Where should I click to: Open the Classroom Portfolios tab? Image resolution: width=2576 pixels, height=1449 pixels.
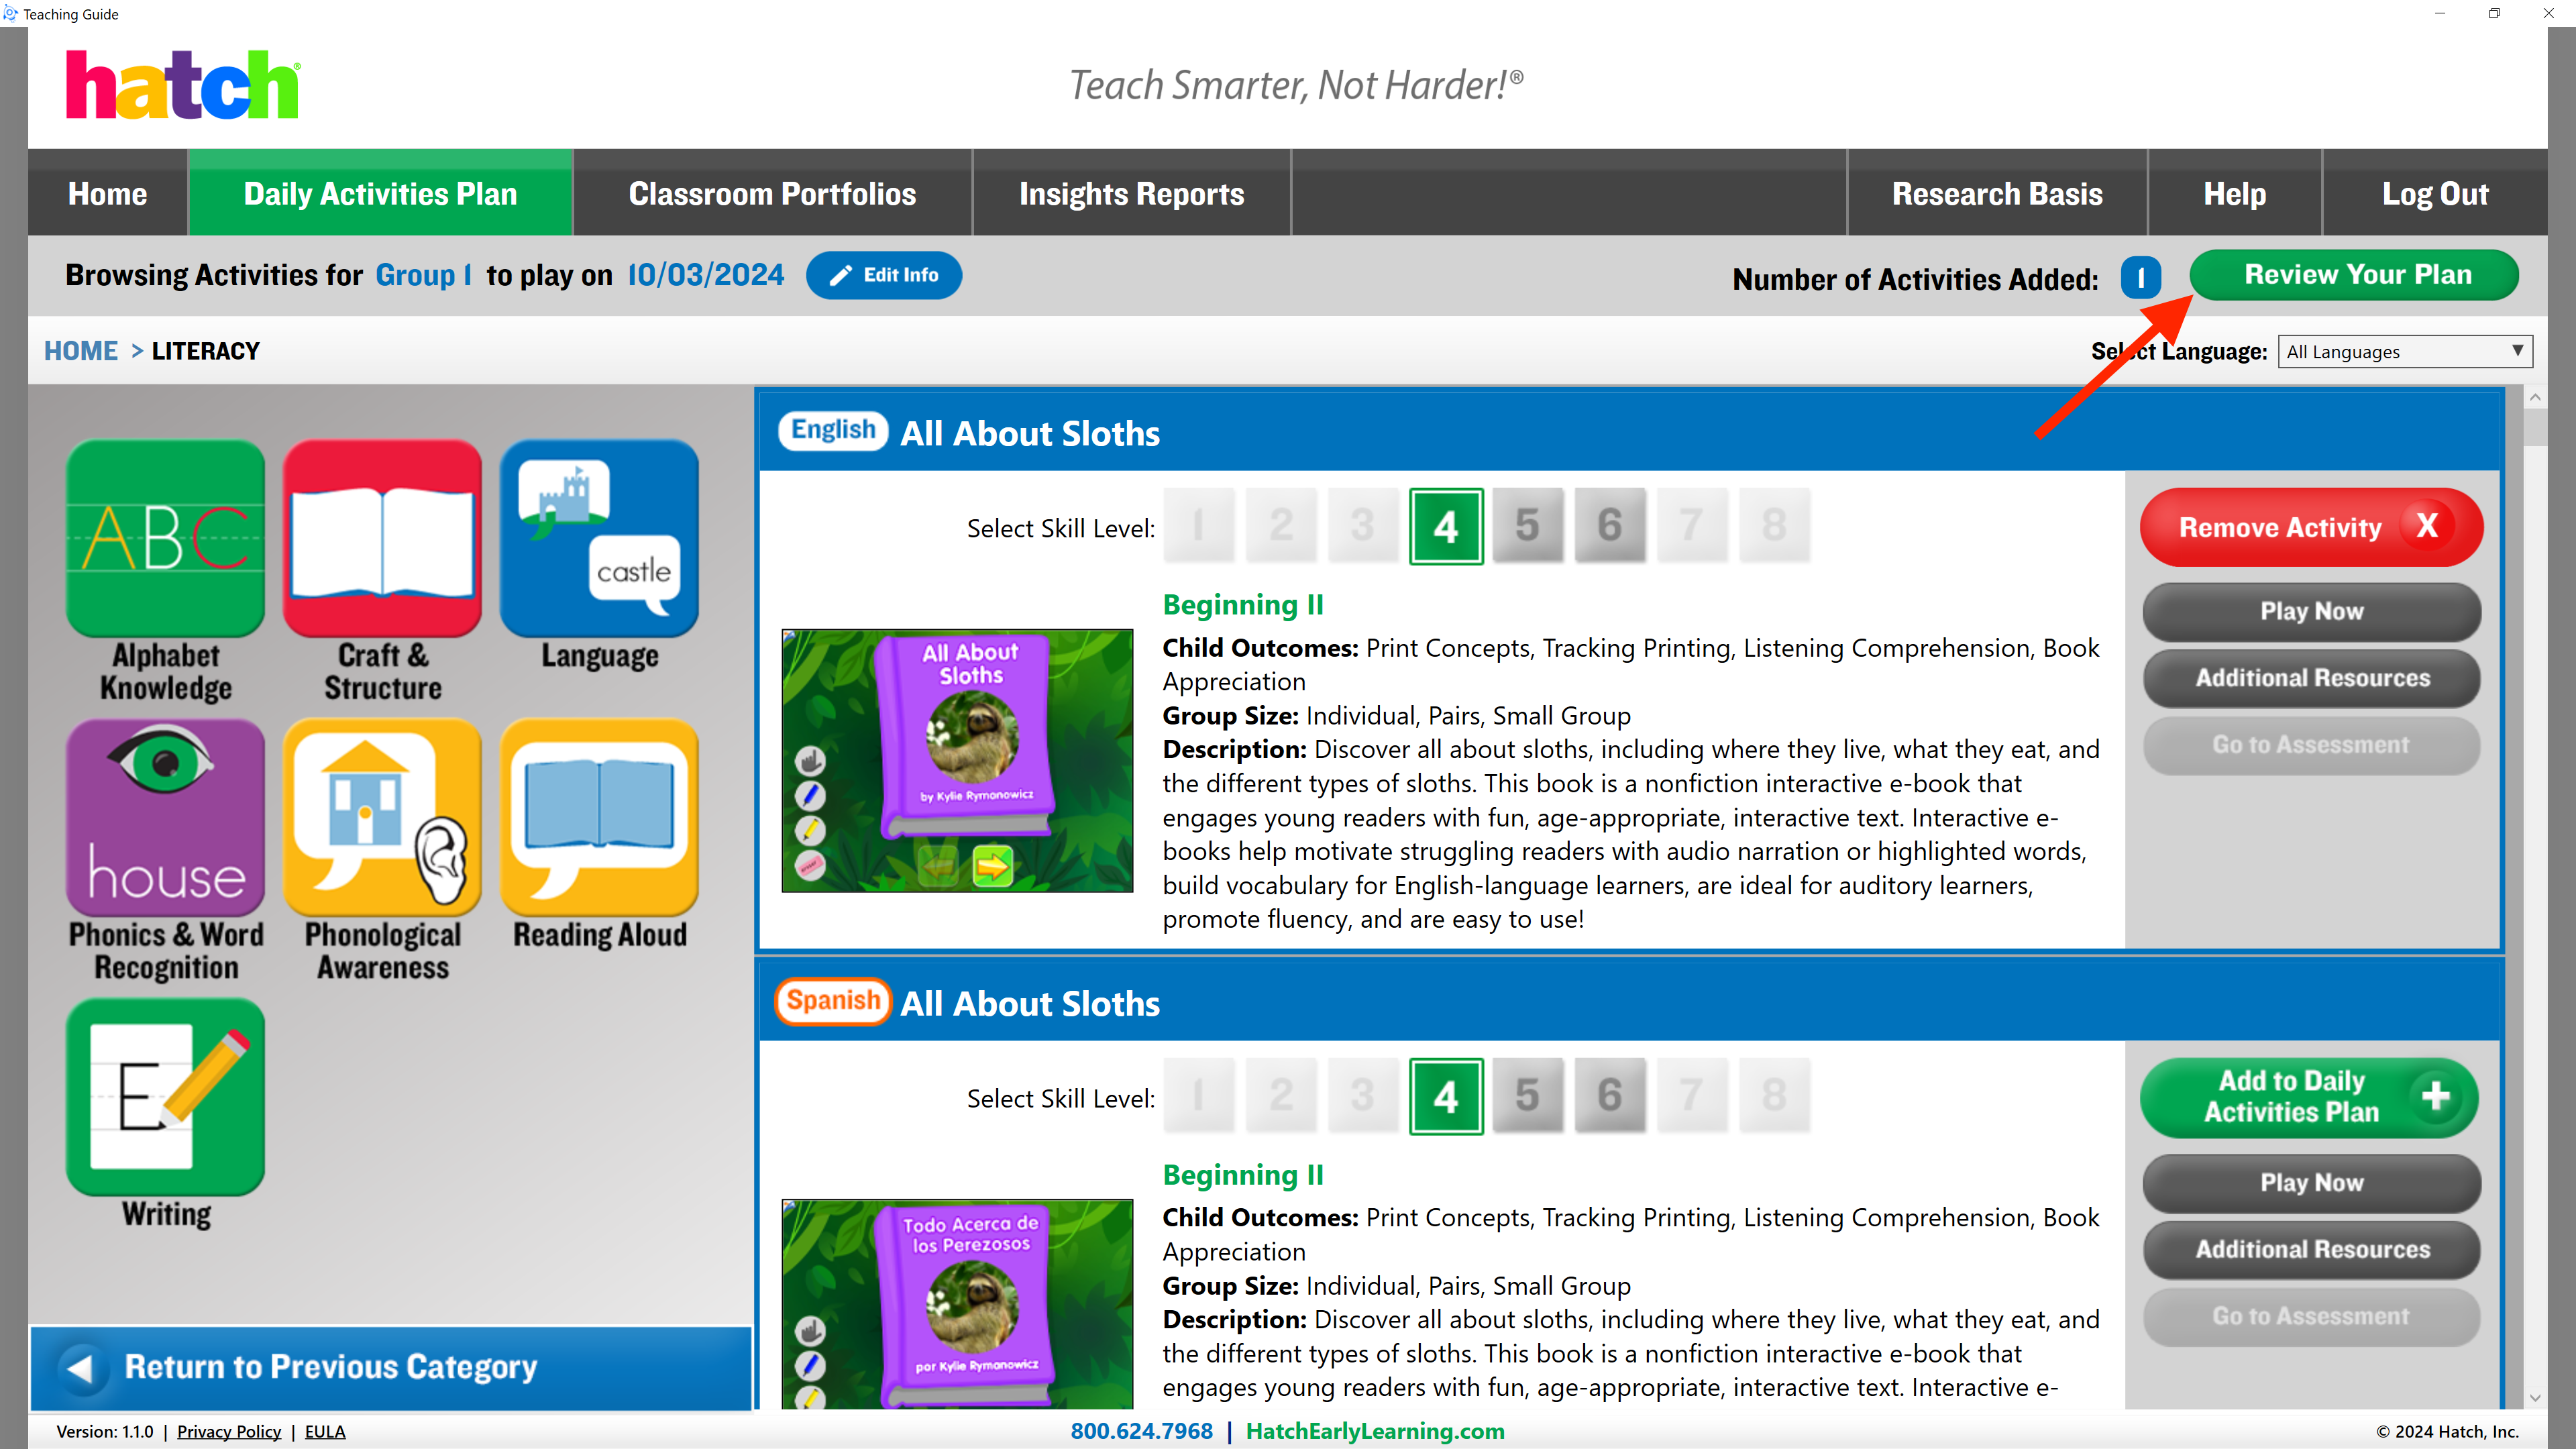[772, 193]
